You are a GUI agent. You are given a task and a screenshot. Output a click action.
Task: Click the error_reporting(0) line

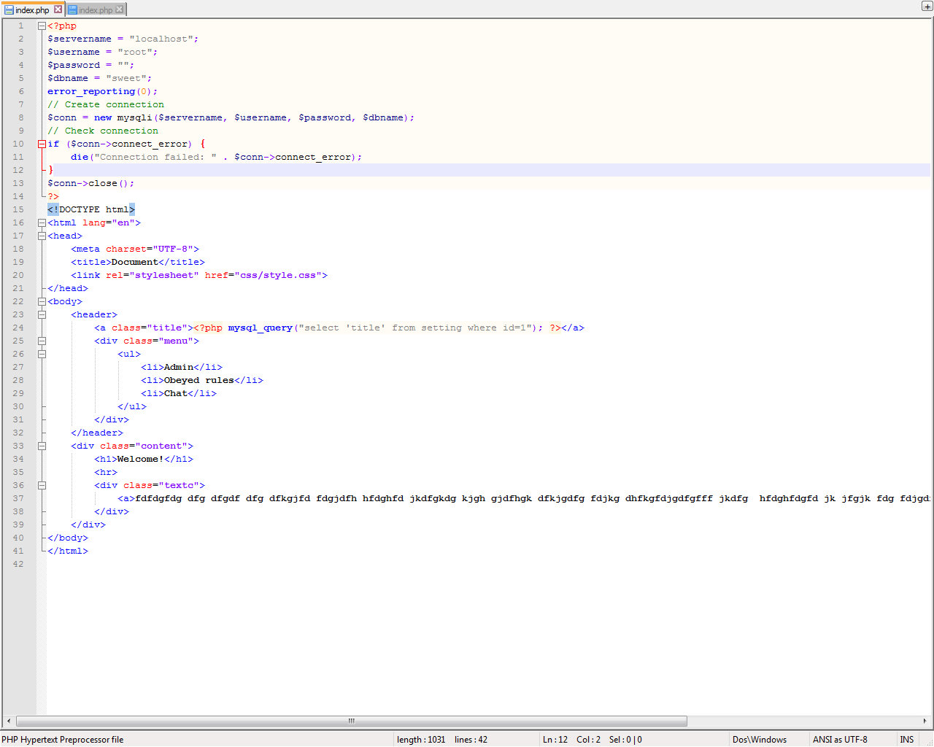(102, 91)
